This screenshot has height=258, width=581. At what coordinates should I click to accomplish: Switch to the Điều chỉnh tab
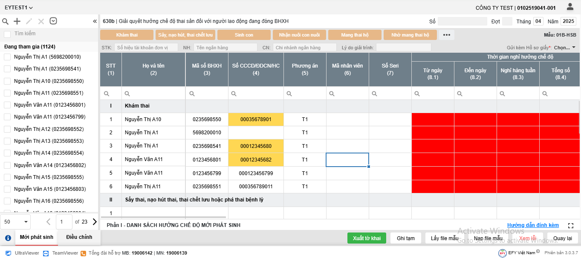point(79,237)
